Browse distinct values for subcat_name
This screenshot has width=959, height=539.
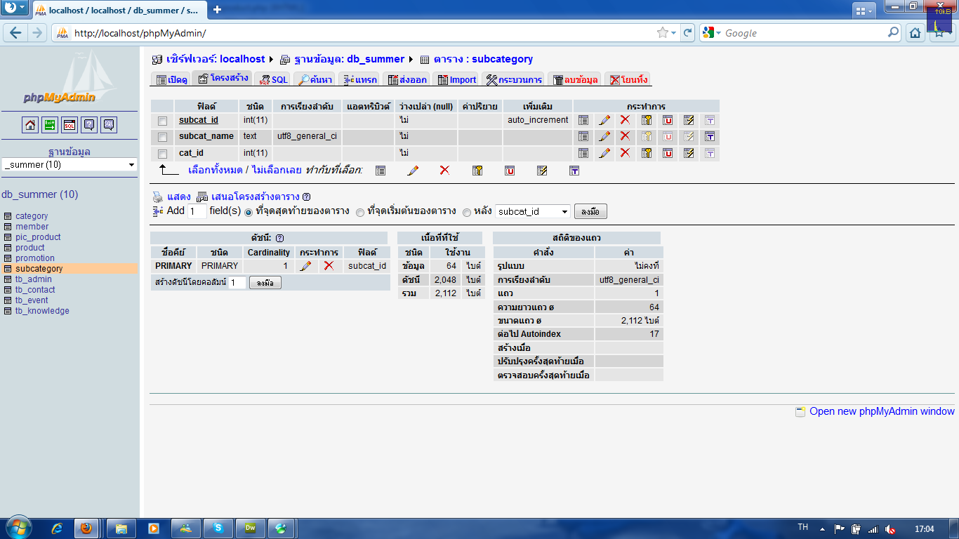click(583, 136)
